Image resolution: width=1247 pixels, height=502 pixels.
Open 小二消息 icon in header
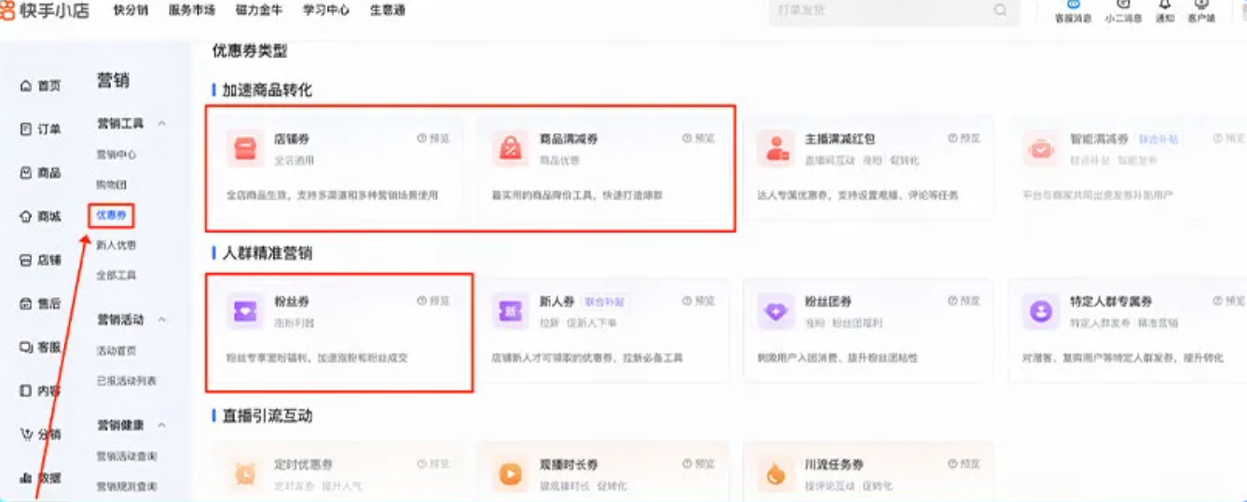click(x=1123, y=5)
